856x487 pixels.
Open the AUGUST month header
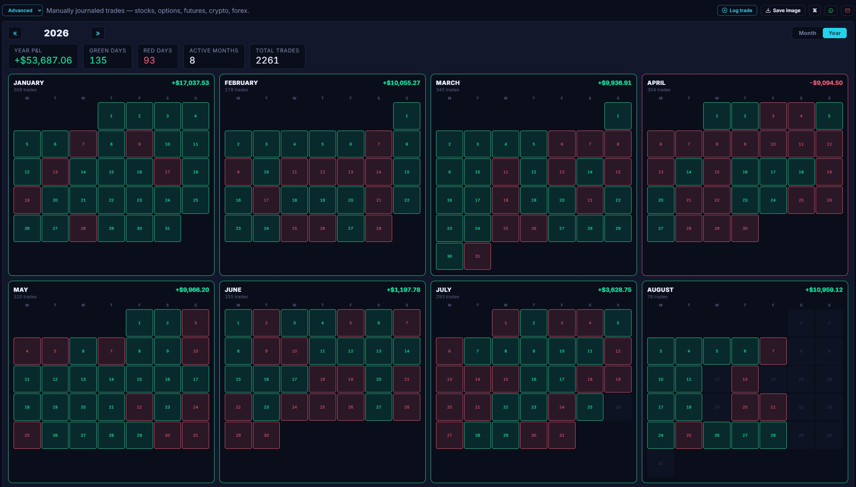click(x=660, y=290)
